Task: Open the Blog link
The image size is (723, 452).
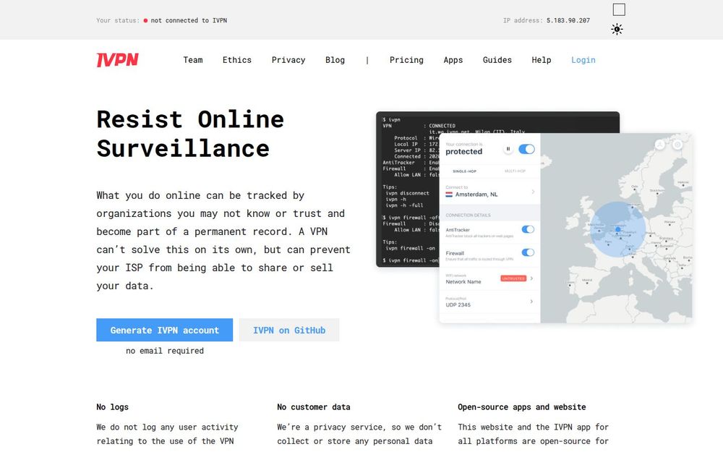Action: [x=335, y=60]
